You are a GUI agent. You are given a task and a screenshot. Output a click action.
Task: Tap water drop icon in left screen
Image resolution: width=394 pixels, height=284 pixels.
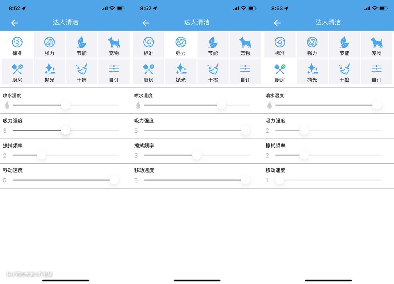coord(7,105)
